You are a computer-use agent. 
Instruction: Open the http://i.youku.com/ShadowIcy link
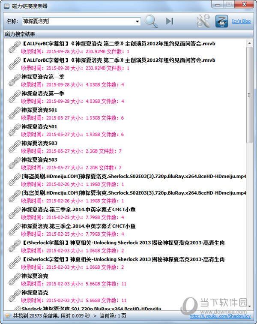pyautogui.click(x=220, y=316)
